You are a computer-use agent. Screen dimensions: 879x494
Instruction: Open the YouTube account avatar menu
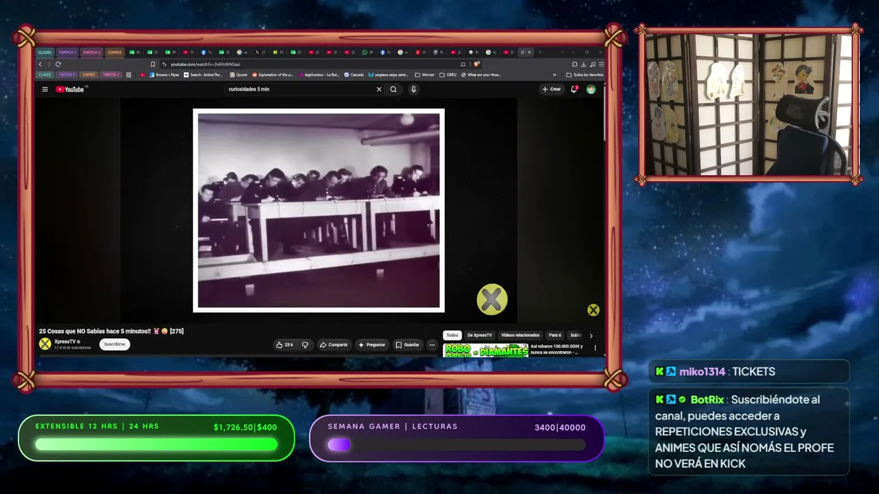[x=591, y=89]
